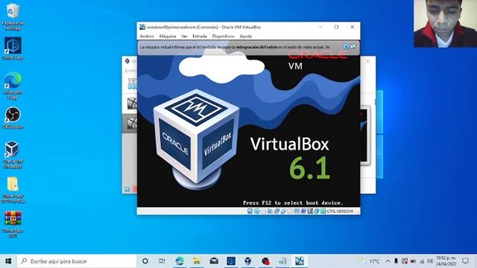Viewport: 477px width, 268px height.
Task: Click the mouse integration status icon
Action: click(x=316, y=211)
